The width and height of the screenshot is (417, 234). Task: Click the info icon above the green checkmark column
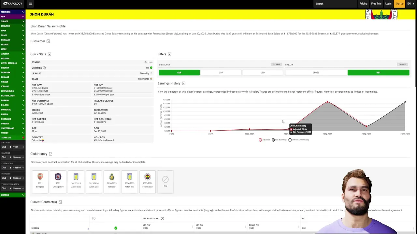(x=94, y=218)
